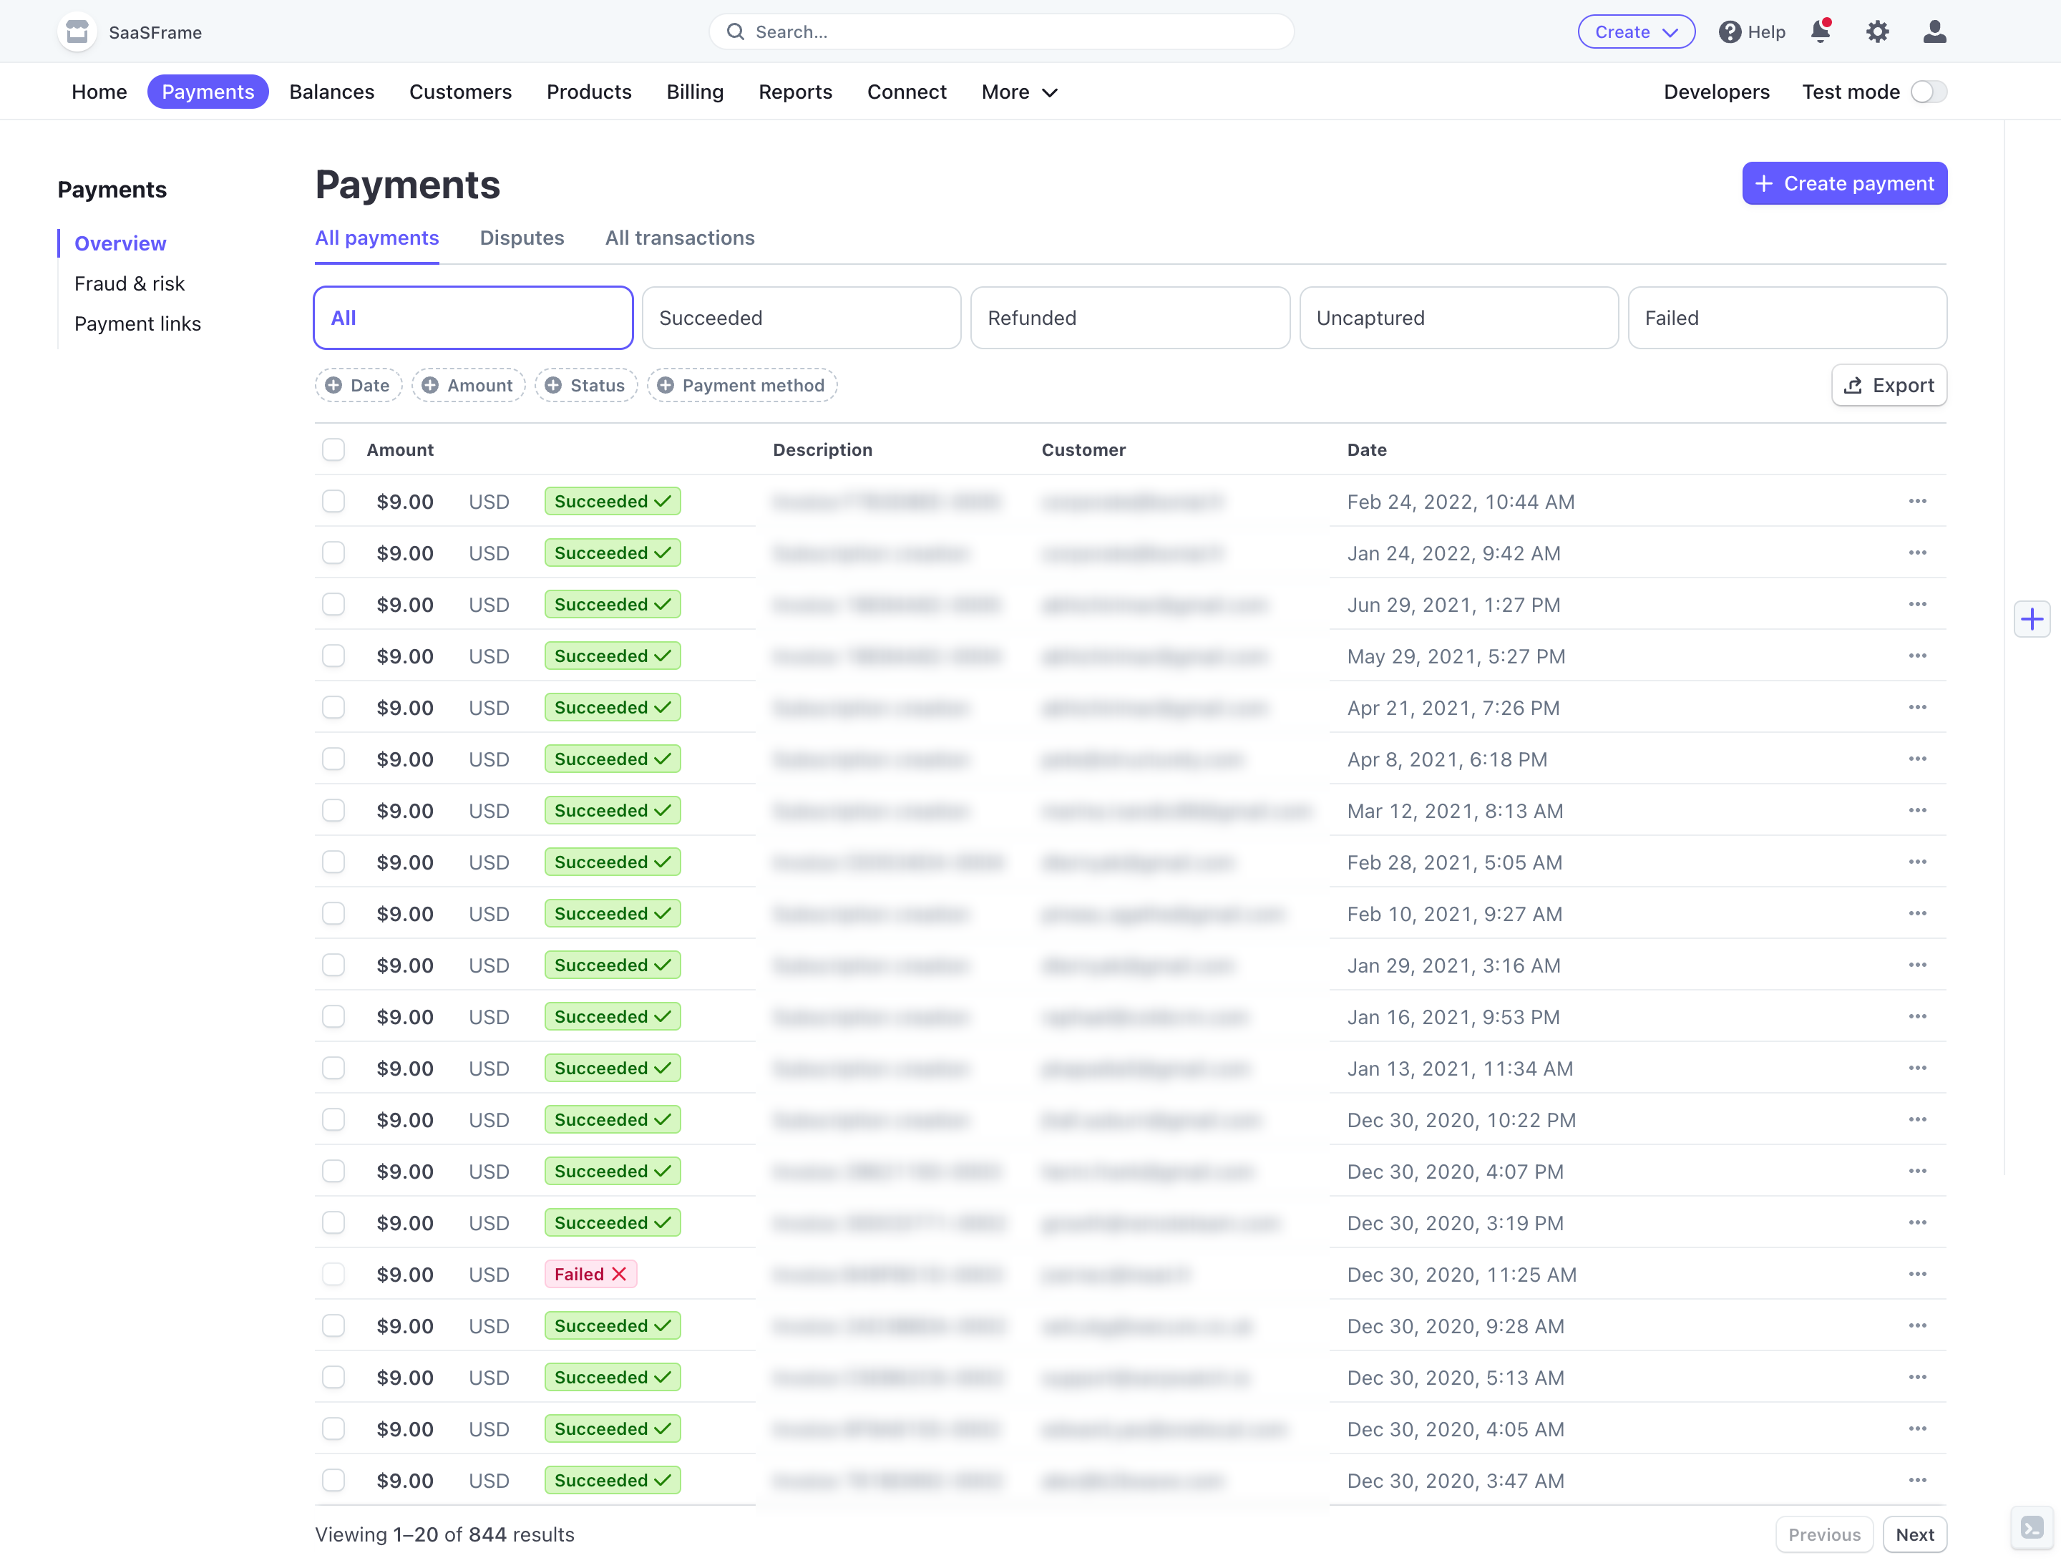Open the console icon at bottom right
Screen dimensions: 2061x1563
coord(2031,1528)
